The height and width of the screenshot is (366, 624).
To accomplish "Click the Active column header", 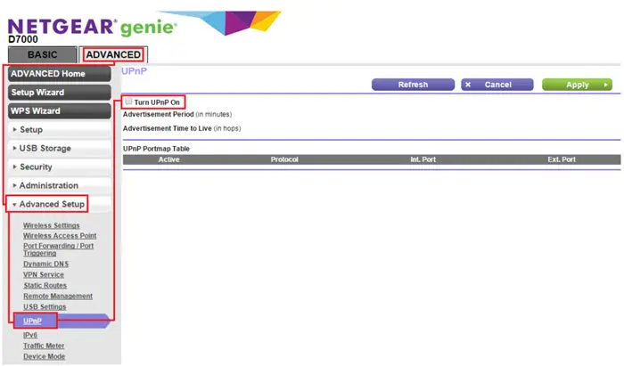I will (x=169, y=159).
